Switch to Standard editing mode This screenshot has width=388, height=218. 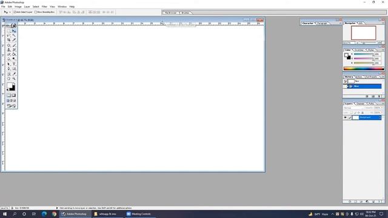[8, 96]
